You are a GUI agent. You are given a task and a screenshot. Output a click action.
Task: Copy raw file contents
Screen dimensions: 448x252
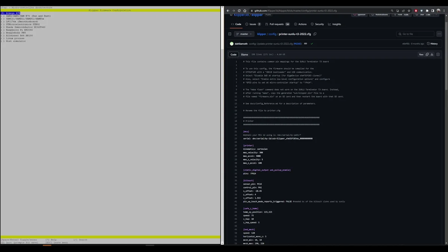pyautogui.click(x=427, y=54)
